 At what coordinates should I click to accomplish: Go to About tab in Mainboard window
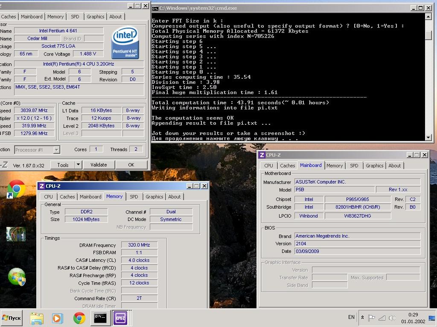(394, 166)
